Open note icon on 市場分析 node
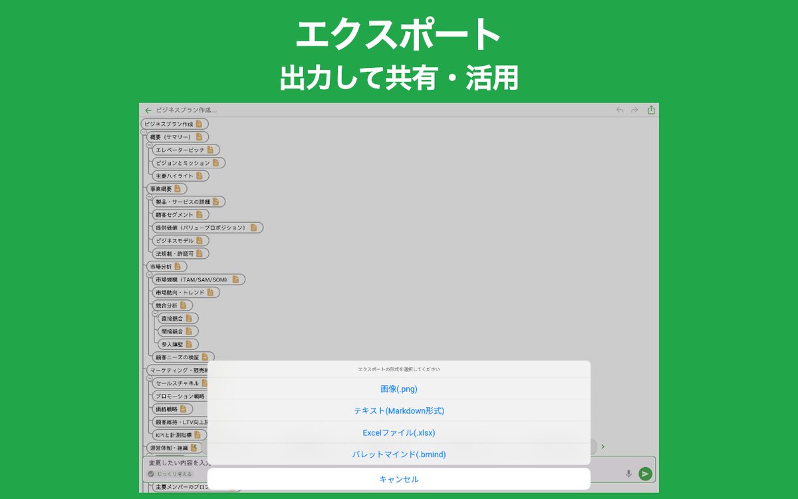Viewport: 798px width, 499px height. (178, 266)
